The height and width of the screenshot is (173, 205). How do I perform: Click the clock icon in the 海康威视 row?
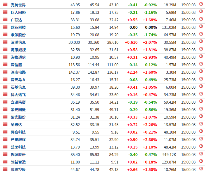point(201,49)
